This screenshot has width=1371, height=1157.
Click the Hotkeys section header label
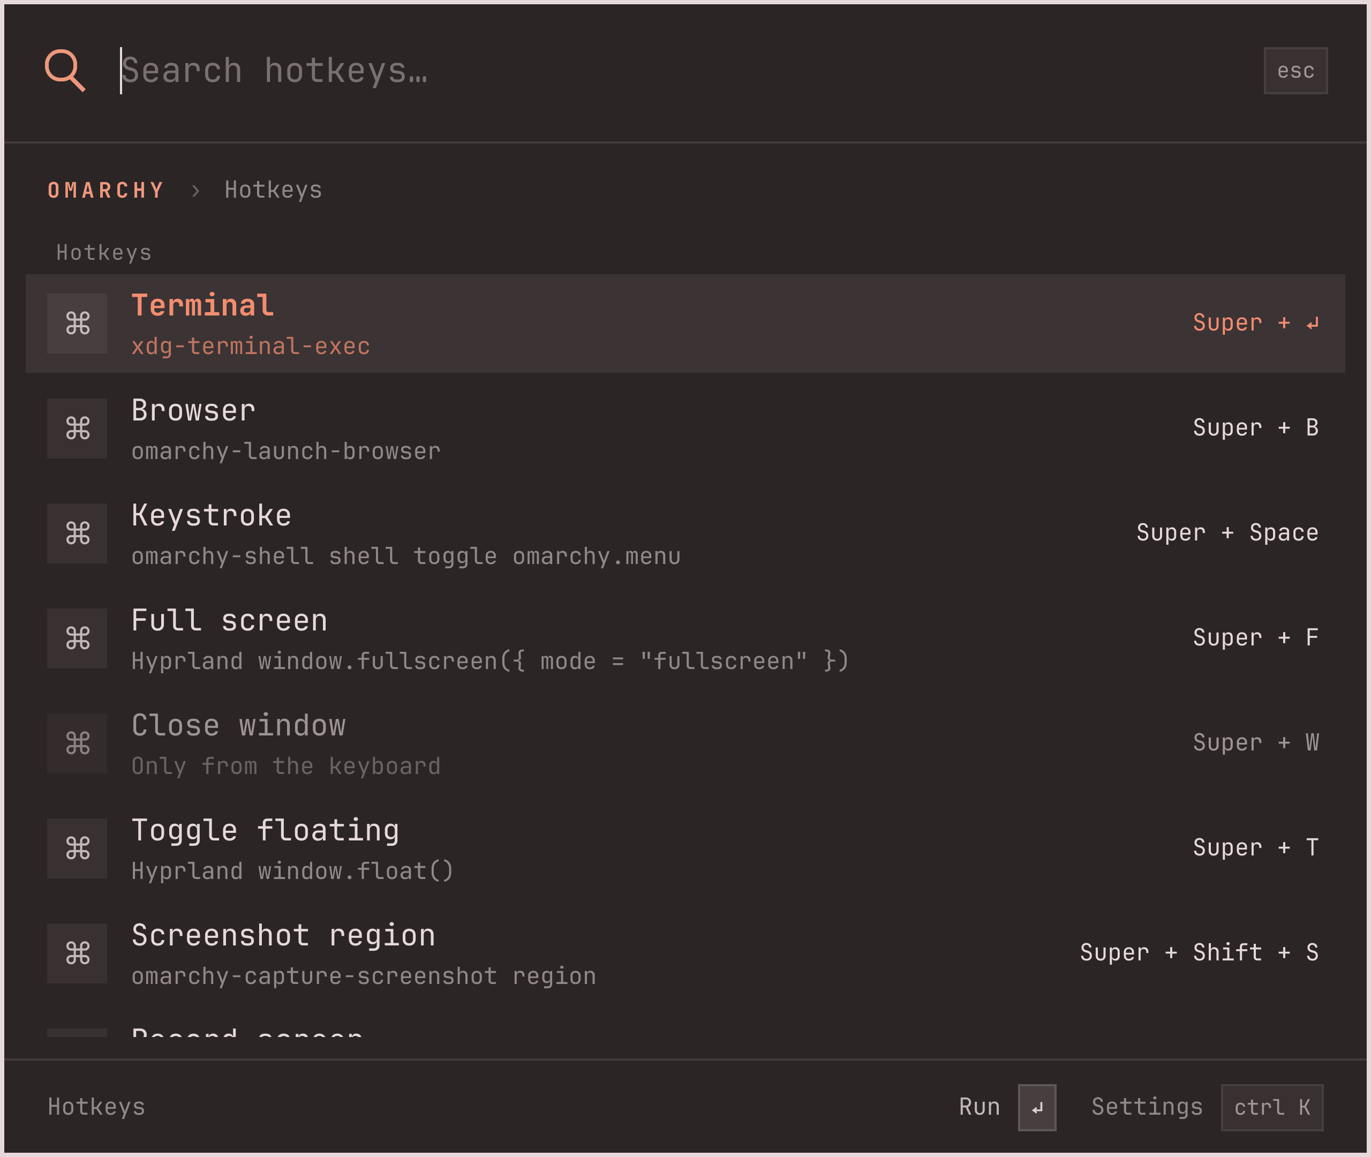pos(103,252)
